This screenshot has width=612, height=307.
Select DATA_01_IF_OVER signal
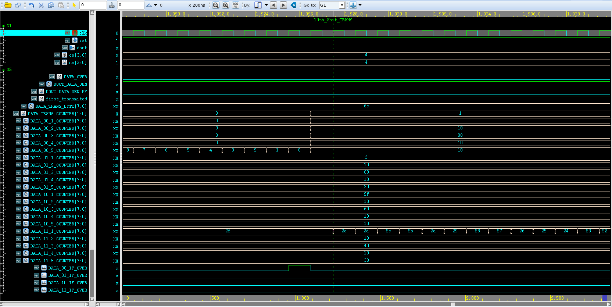click(68, 275)
